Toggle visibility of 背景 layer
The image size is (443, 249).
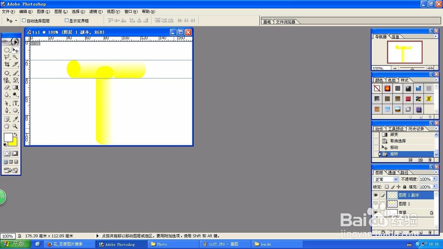click(376, 212)
